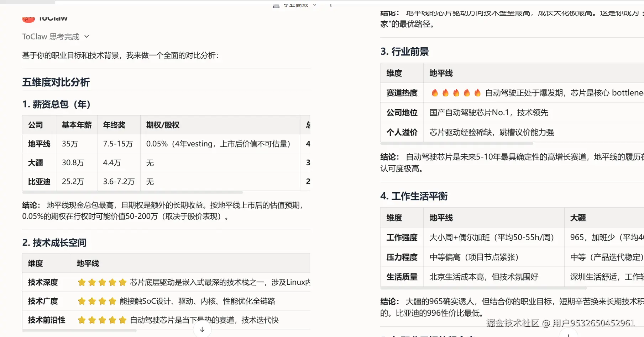644x337 pixels.
Task: Click the text 能接触SoC设计、驱动、内核、性能优化全链路
Action: click(197, 301)
